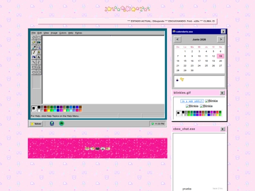Click the tool options box below tools

(x=36, y=82)
